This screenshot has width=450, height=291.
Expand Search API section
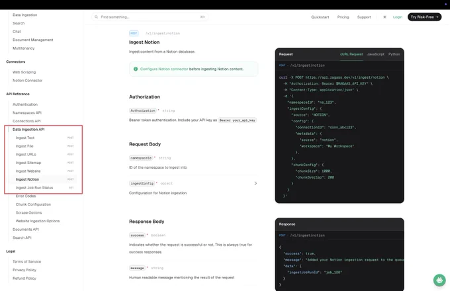(x=22, y=237)
